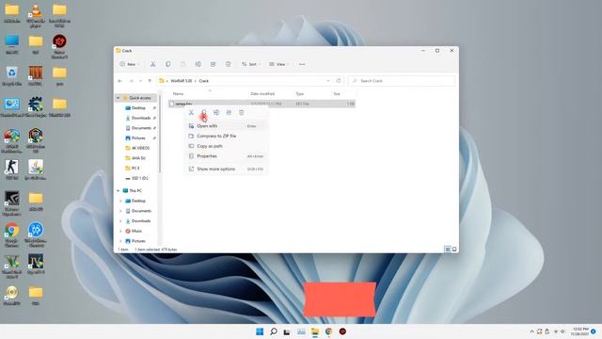
Task: Click the Share icon in the context menu
Action: coord(229,113)
